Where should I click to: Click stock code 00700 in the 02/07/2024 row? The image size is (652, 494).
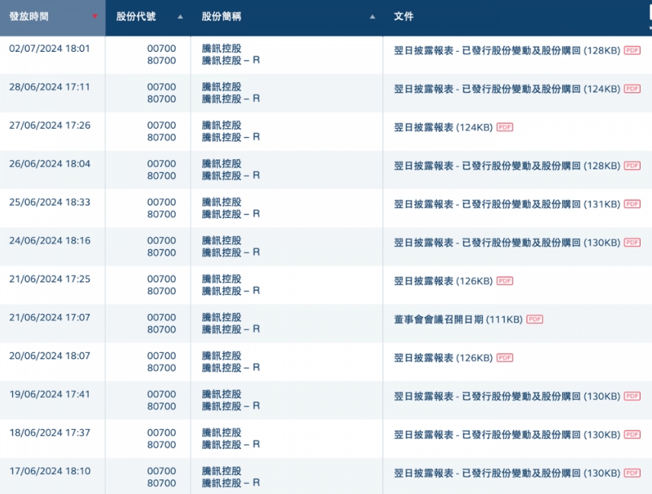click(161, 48)
